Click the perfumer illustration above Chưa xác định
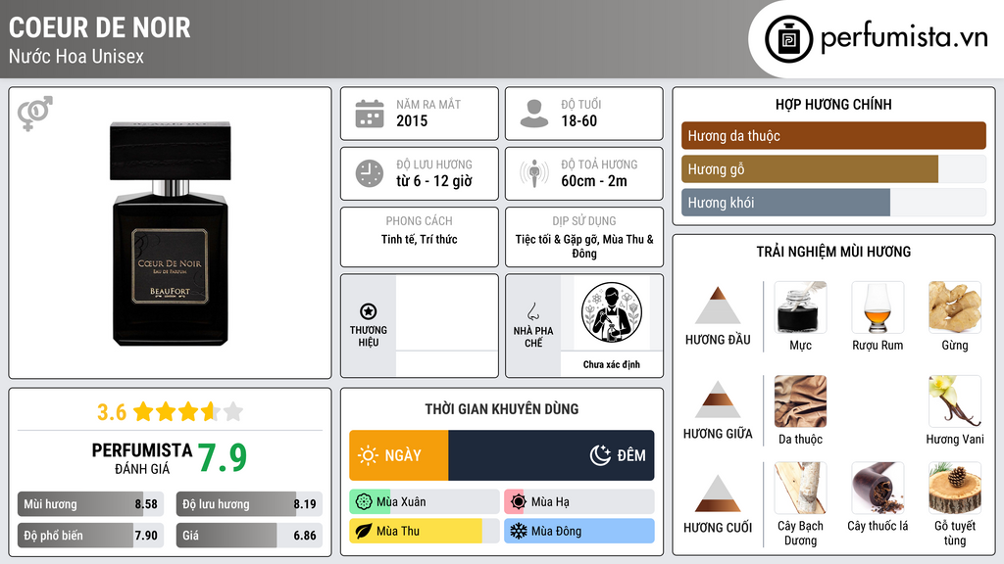The image size is (1004, 564). pos(612,312)
